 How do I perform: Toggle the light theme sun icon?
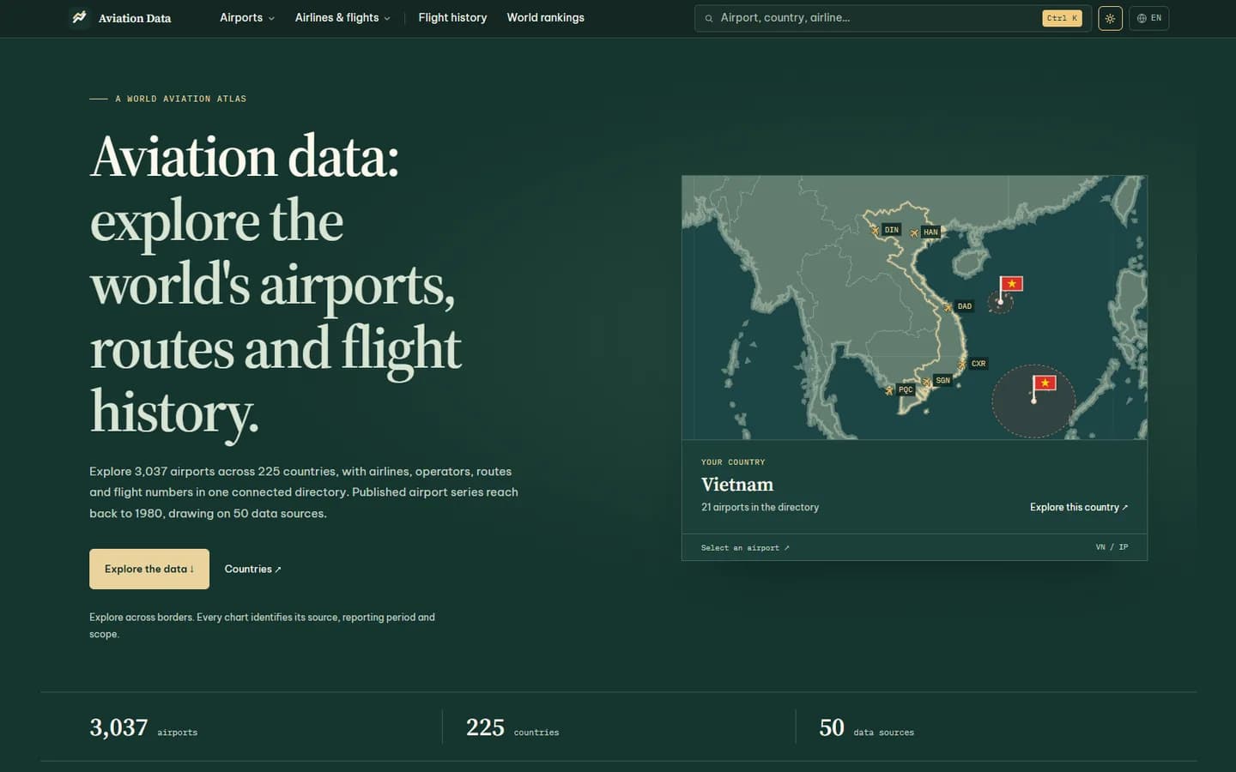(x=1110, y=18)
